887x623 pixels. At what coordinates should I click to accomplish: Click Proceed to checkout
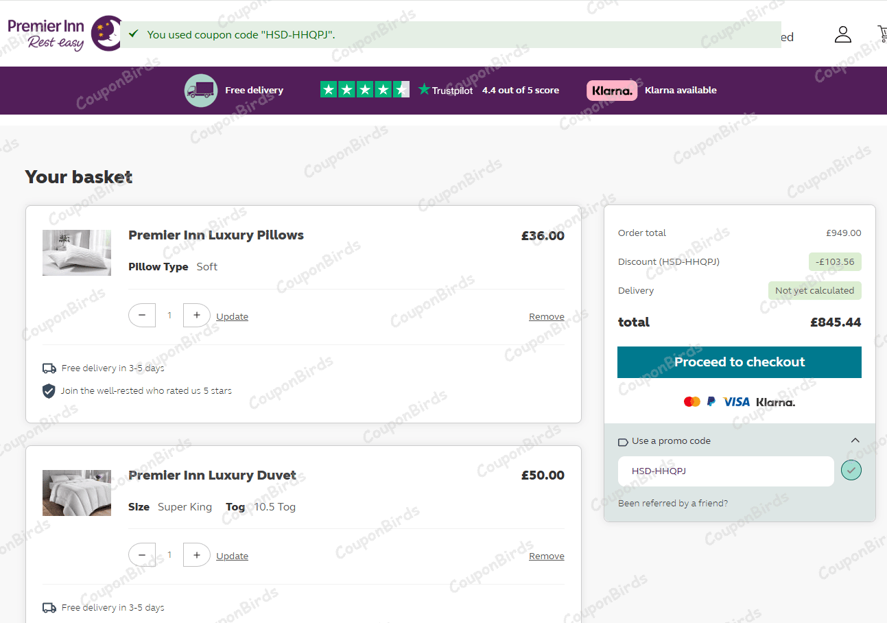pyautogui.click(x=739, y=362)
